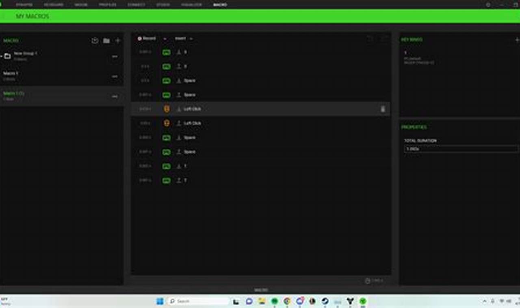Click the new macro group folder icon

(106, 41)
